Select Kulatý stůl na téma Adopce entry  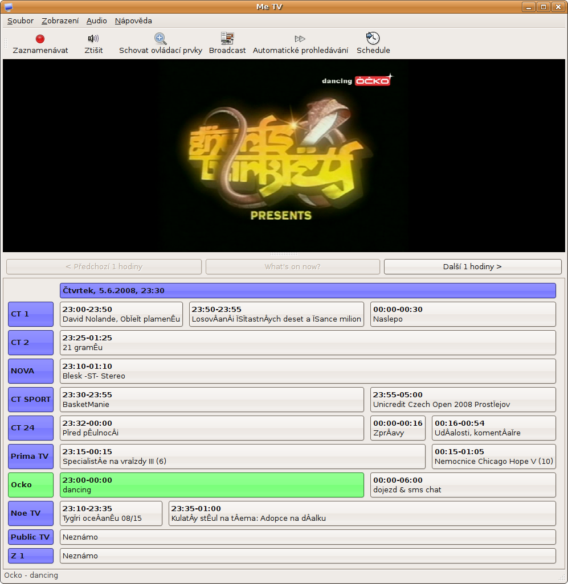(362, 513)
